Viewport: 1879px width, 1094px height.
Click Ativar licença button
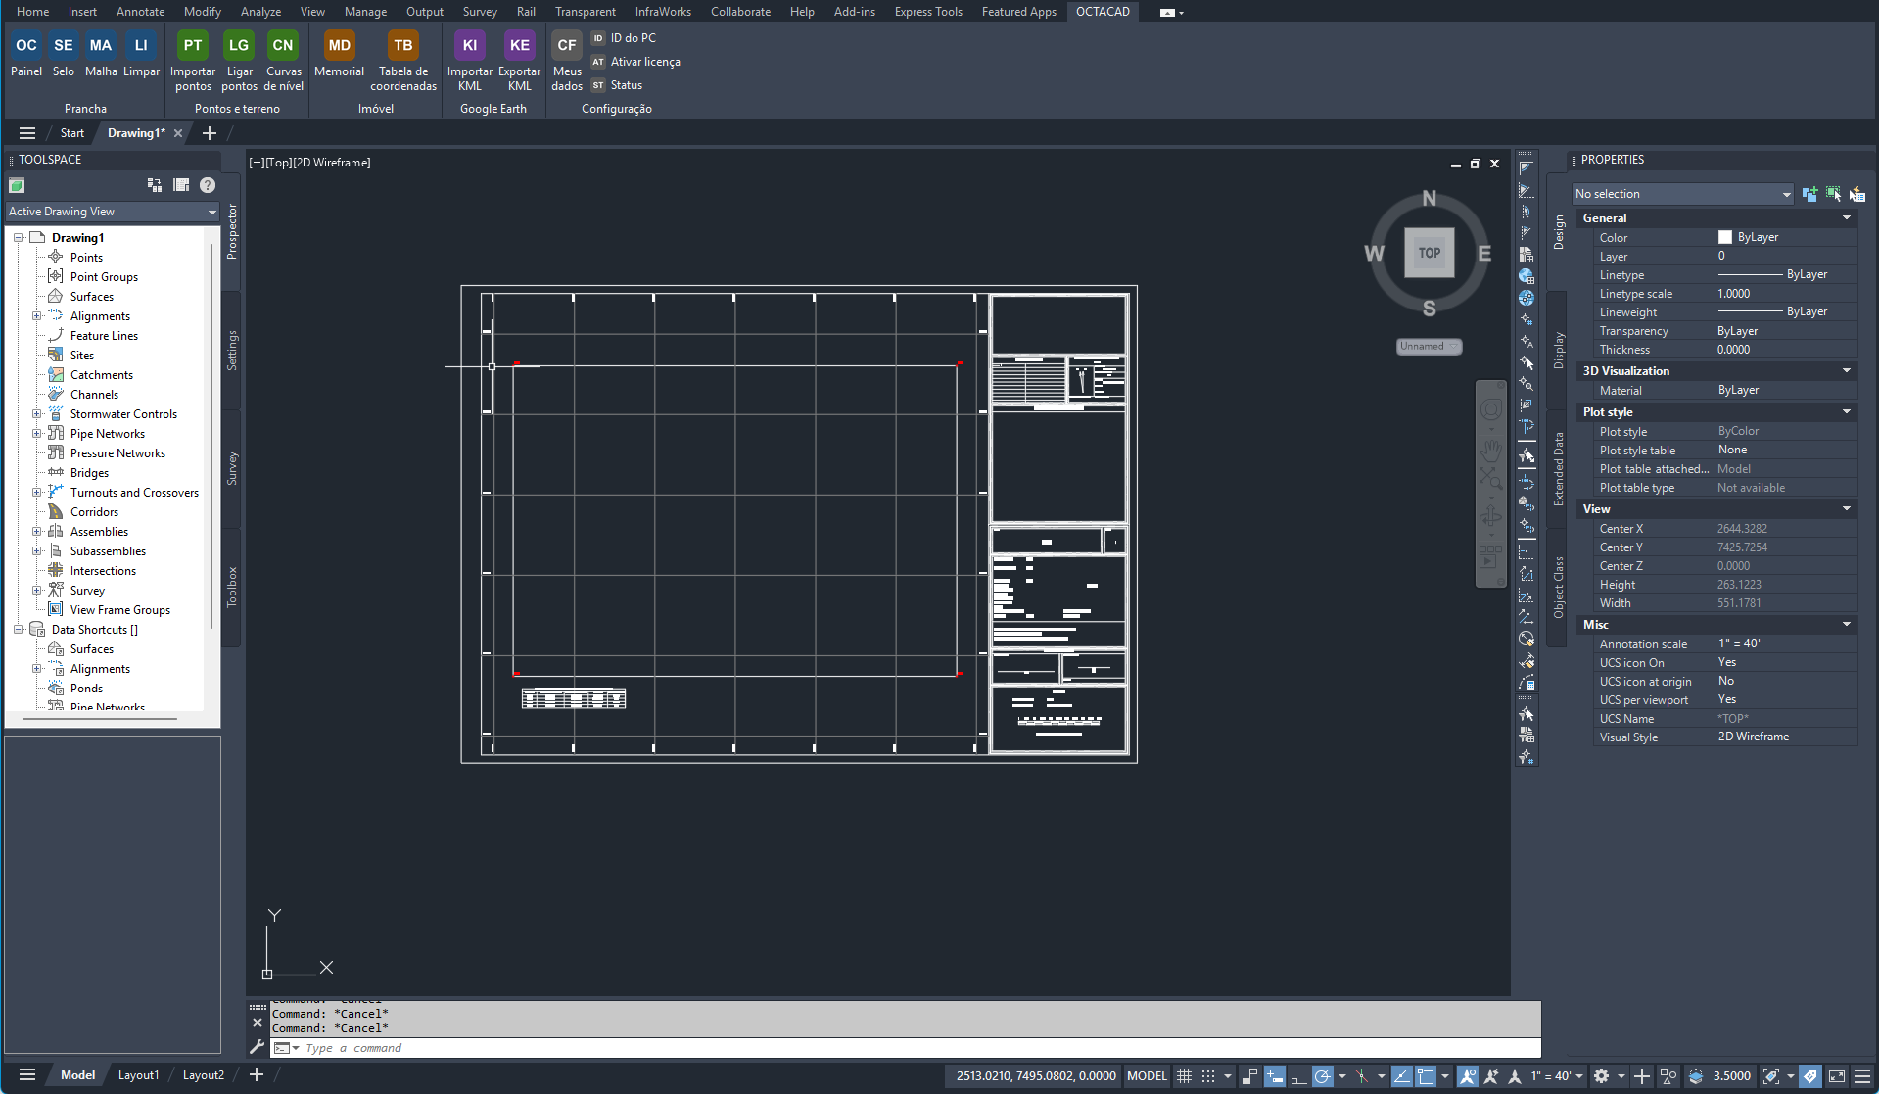pos(635,62)
